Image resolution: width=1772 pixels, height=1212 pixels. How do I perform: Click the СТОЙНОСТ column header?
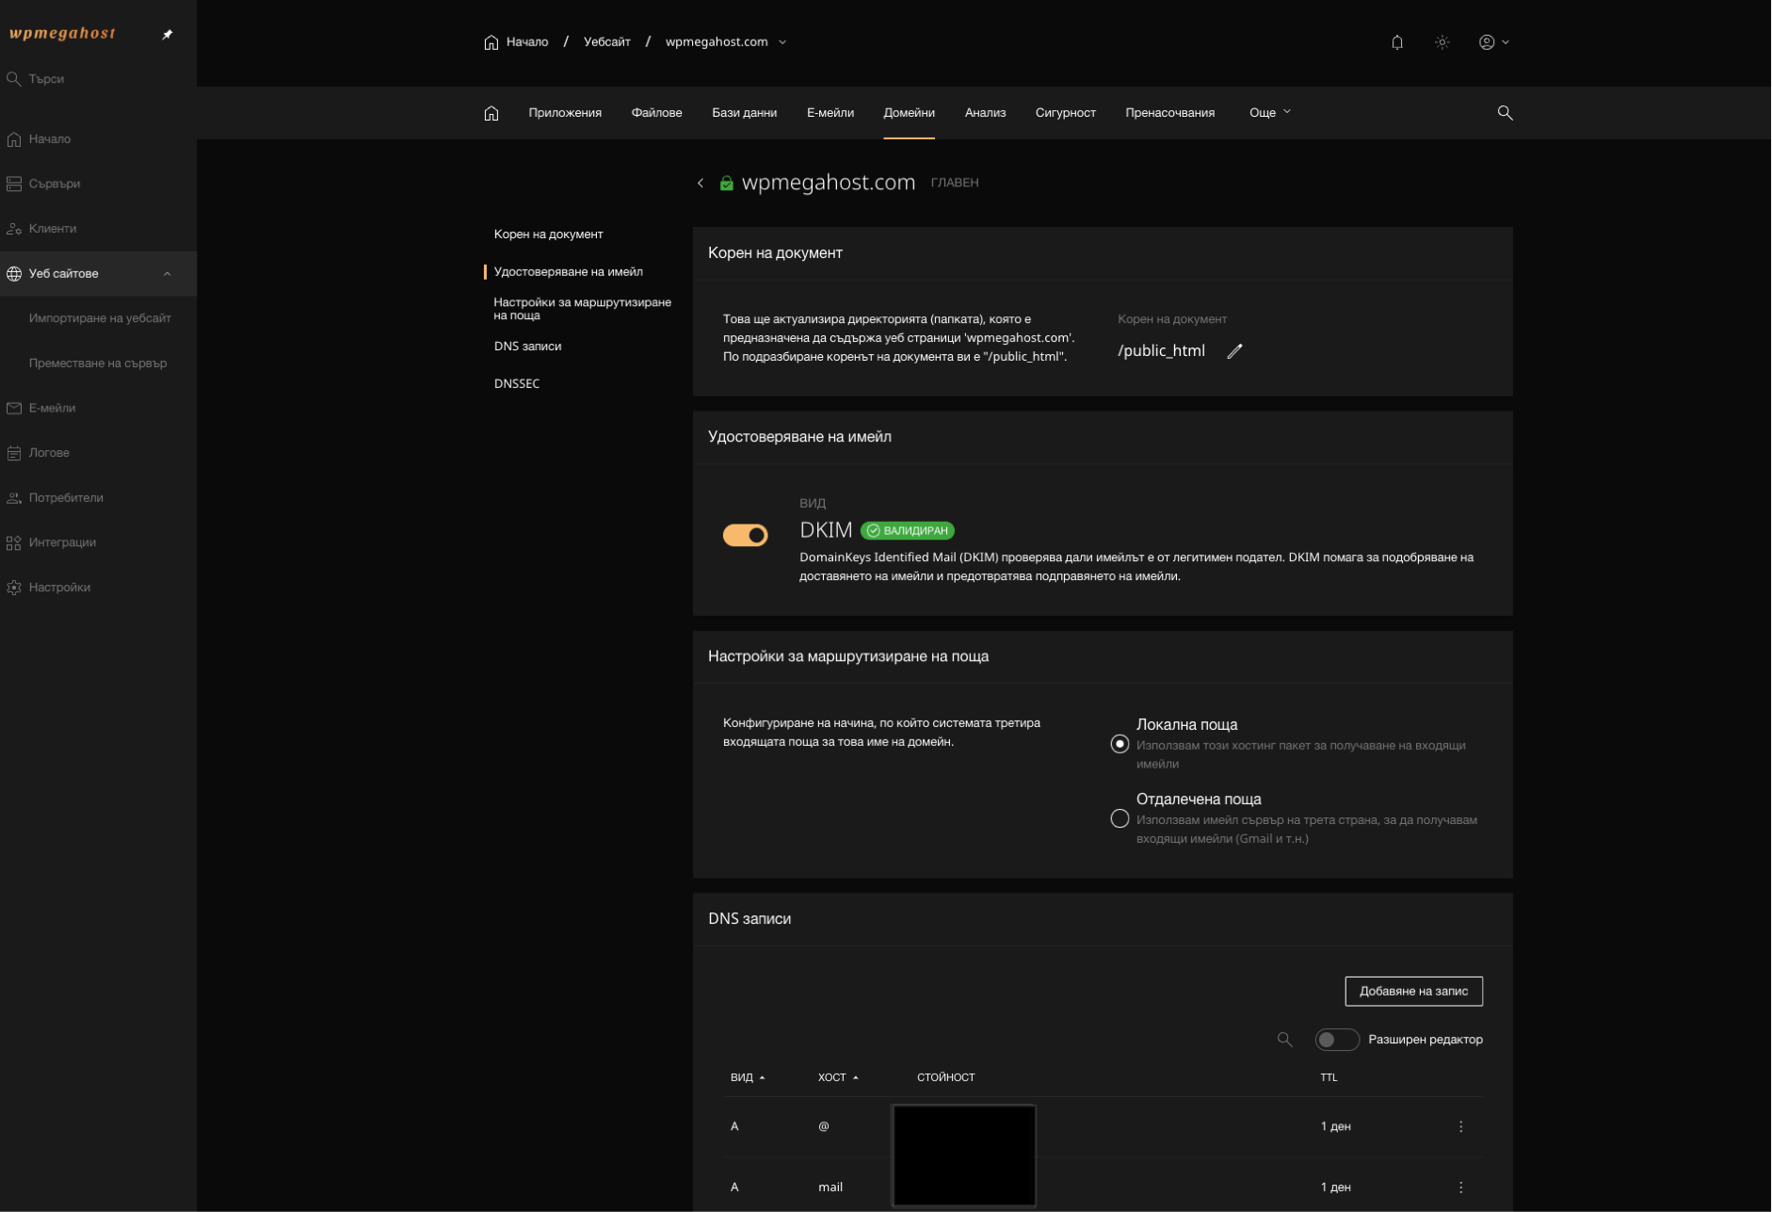coord(945,1077)
